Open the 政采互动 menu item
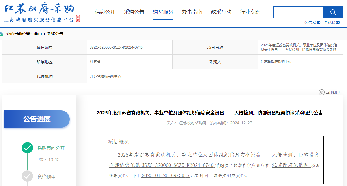Viewport: 347px width, 186px height. 221,12
